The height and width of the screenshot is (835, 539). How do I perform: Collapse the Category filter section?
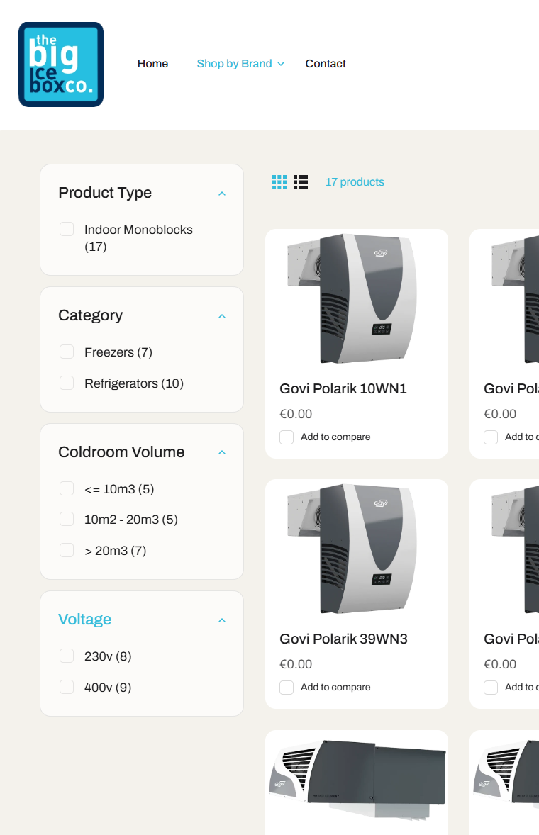click(222, 316)
